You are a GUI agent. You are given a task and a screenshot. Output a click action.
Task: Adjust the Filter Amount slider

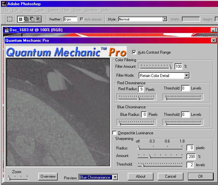tap(155, 66)
